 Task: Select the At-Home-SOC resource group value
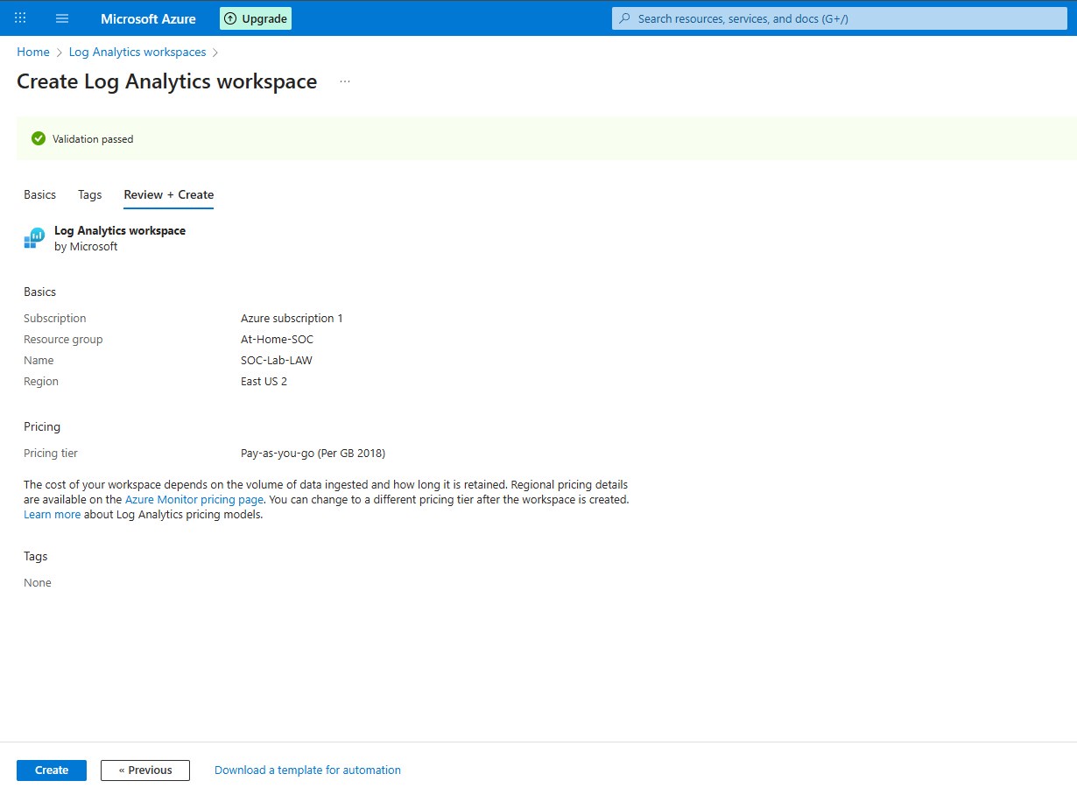click(x=277, y=339)
